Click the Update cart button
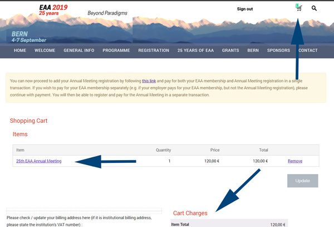334x227 pixels. pyautogui.click(x=302, y=181)
